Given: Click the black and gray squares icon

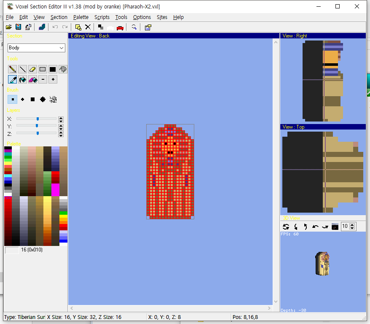Looking at the screenshot, I should [101, 27].
